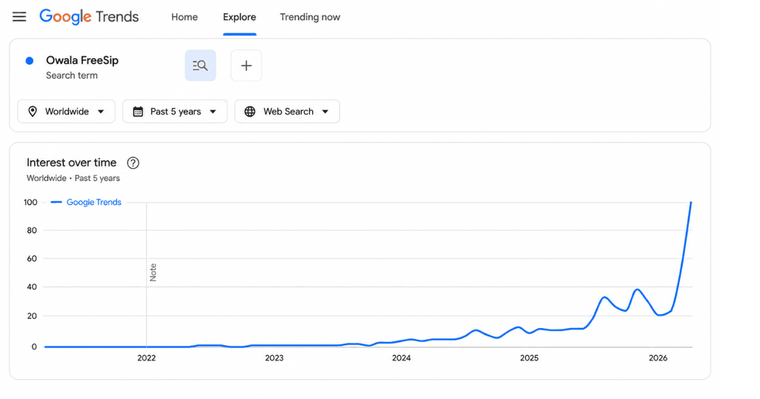Image resolution: width=760 pixels, height=399 pixels.
Task: Click the globe icon
Action: tap(250, 111)
